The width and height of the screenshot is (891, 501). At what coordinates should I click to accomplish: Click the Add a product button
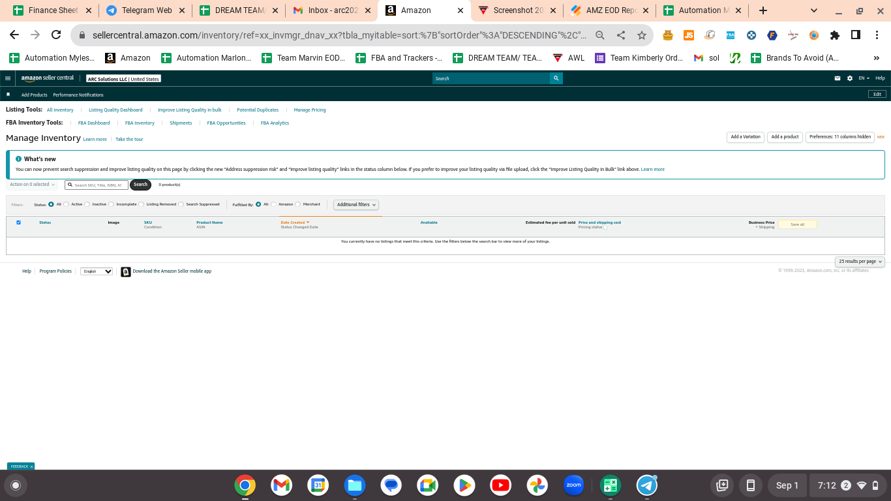point(785,137)
